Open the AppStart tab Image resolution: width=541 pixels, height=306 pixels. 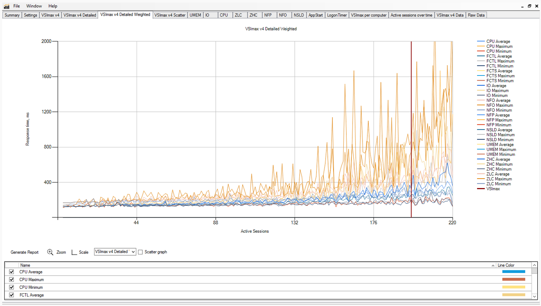[315, 15]
